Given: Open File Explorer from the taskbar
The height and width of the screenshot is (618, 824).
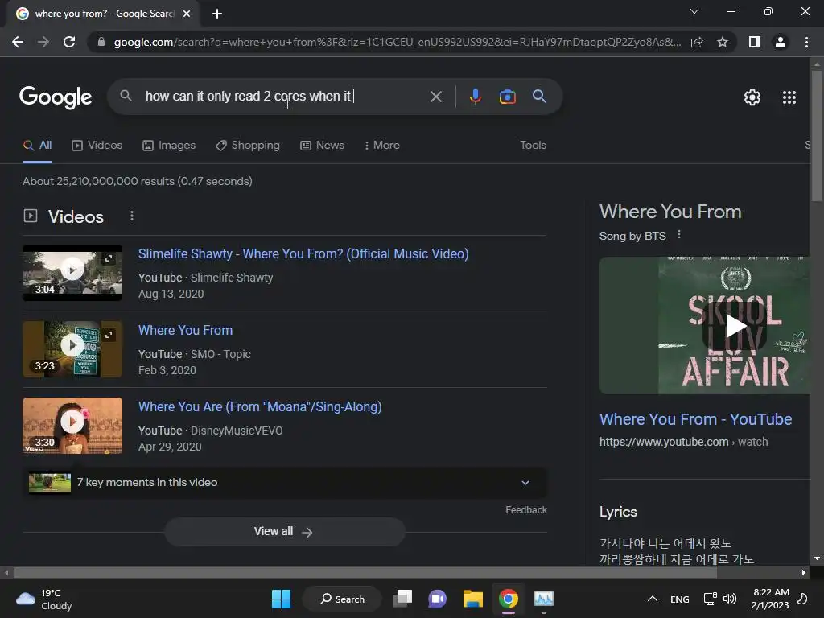Looking at the screenshot, I should [x=473, y=599].
